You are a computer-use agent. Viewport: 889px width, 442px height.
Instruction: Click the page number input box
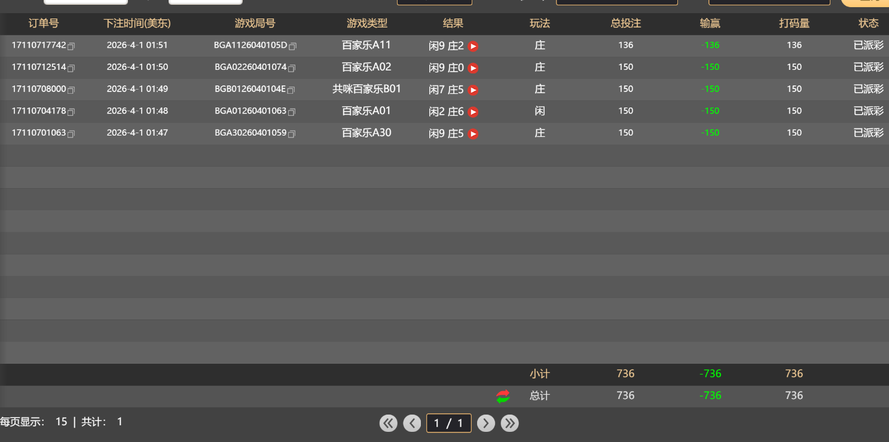[x=448, y=423]
